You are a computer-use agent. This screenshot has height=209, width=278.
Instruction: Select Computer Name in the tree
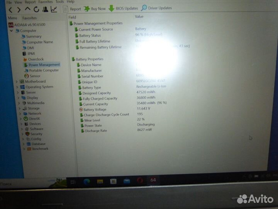coord(37,42)
